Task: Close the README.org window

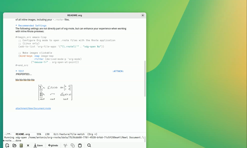Action: [143, 15]
